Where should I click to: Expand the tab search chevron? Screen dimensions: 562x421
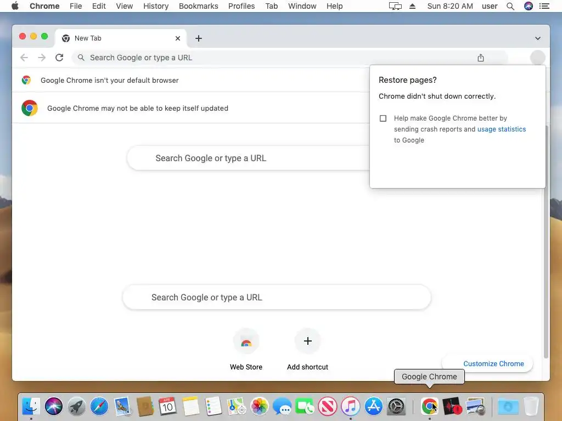538,38
